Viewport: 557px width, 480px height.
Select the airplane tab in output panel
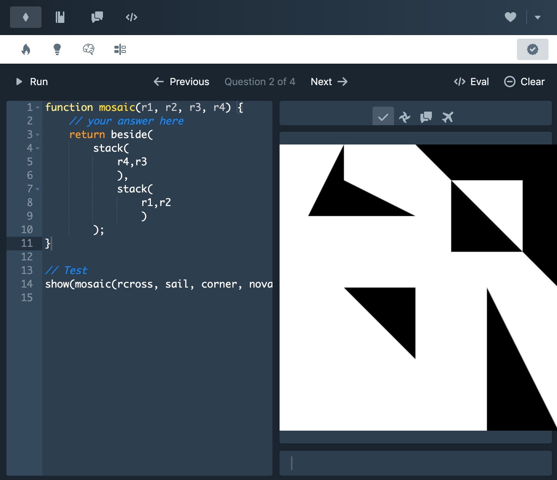click(448, 117)
